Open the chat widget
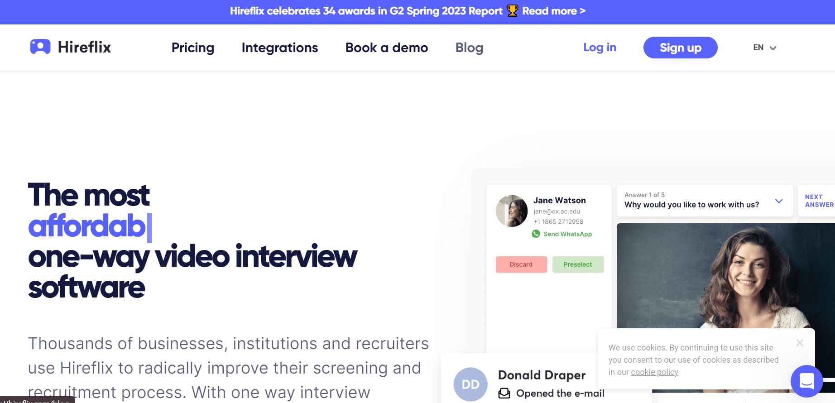Screen dimensions: 835x403 pyautogui.click(x=806, y=381)
